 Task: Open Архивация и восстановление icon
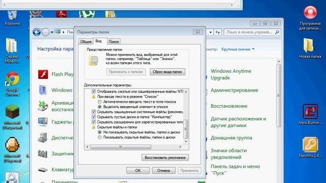pyautogui.click(x=43, y=106)
